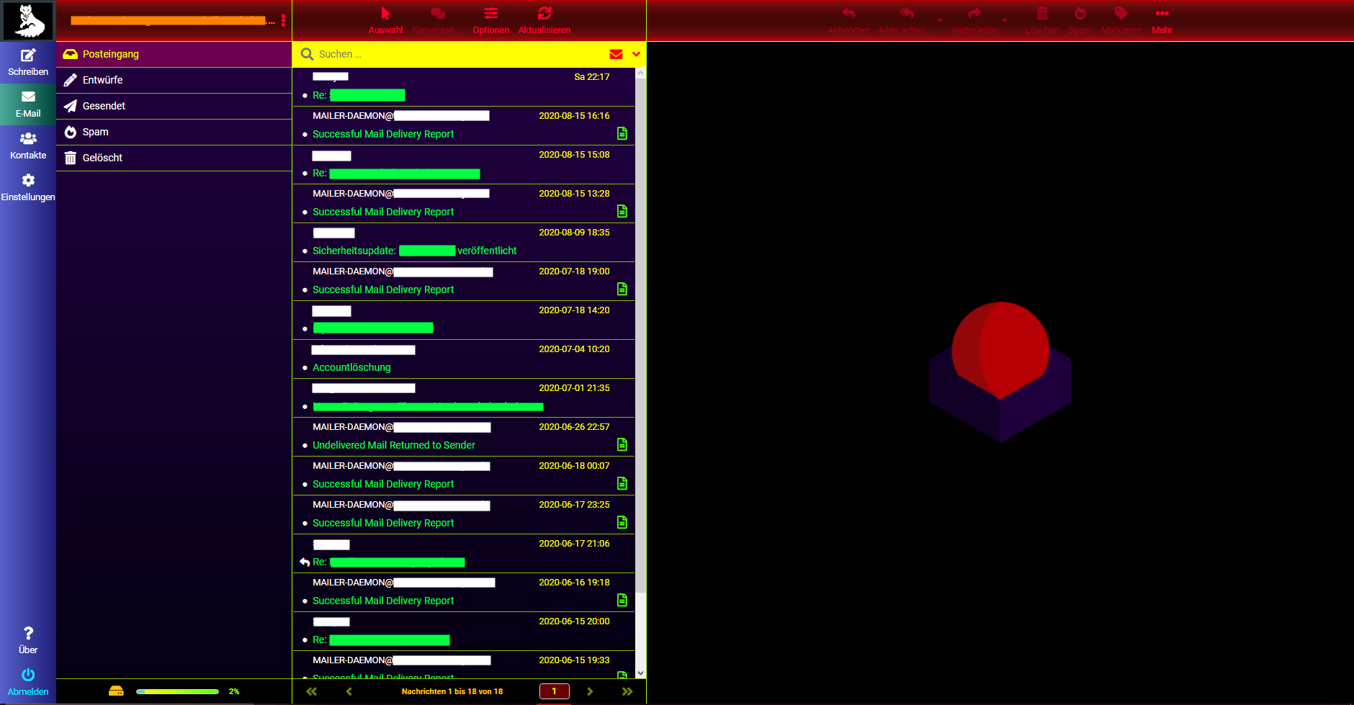The image size is (1354, 705).
Task: Open the Spam folder in the folder list
Action: point(95,132)
